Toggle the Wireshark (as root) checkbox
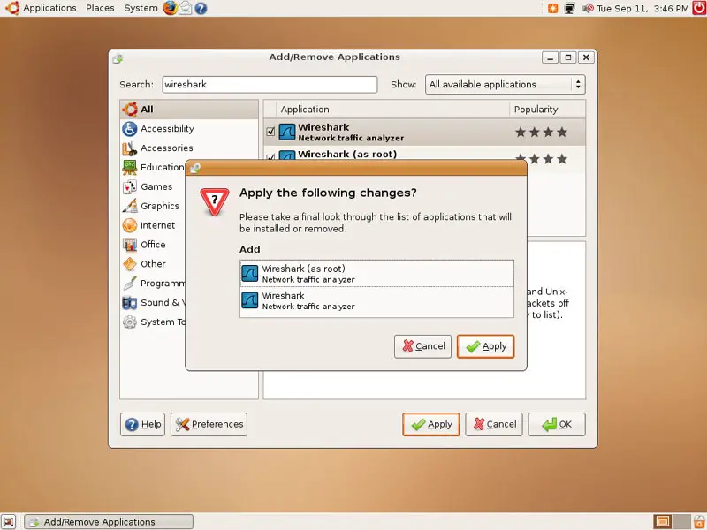 point(271,158)
